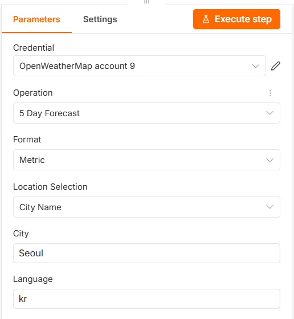Click the Language field label
This screenshot has height=319, width=294.
(33, 279)
